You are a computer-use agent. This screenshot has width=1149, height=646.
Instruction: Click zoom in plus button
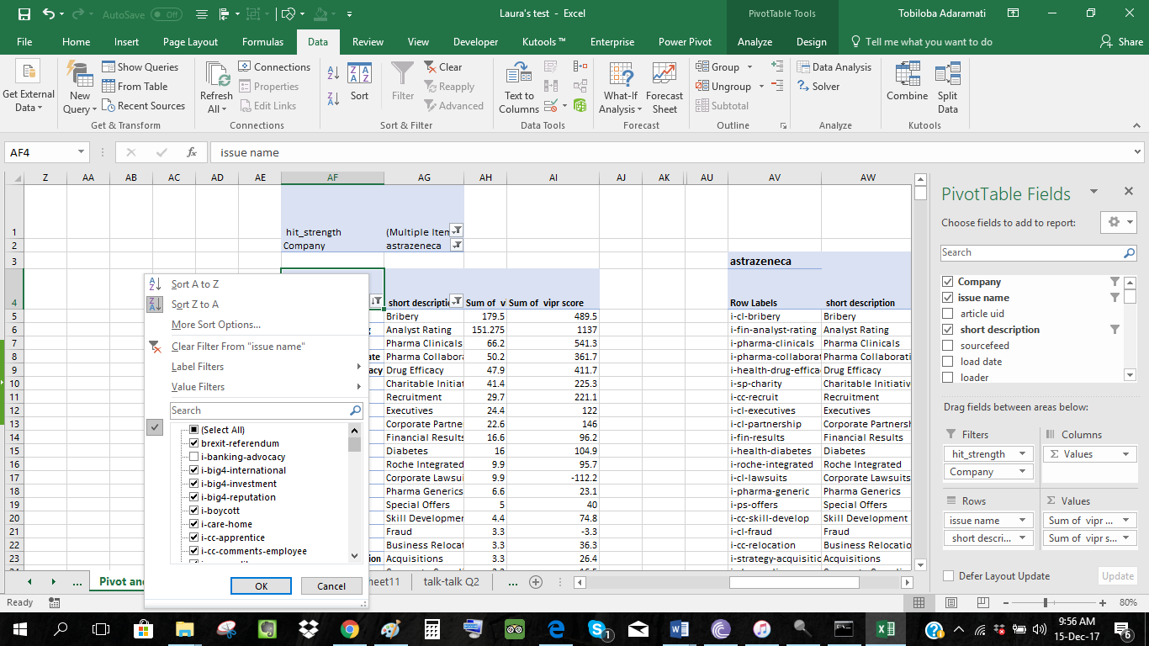coord(1103,602)
